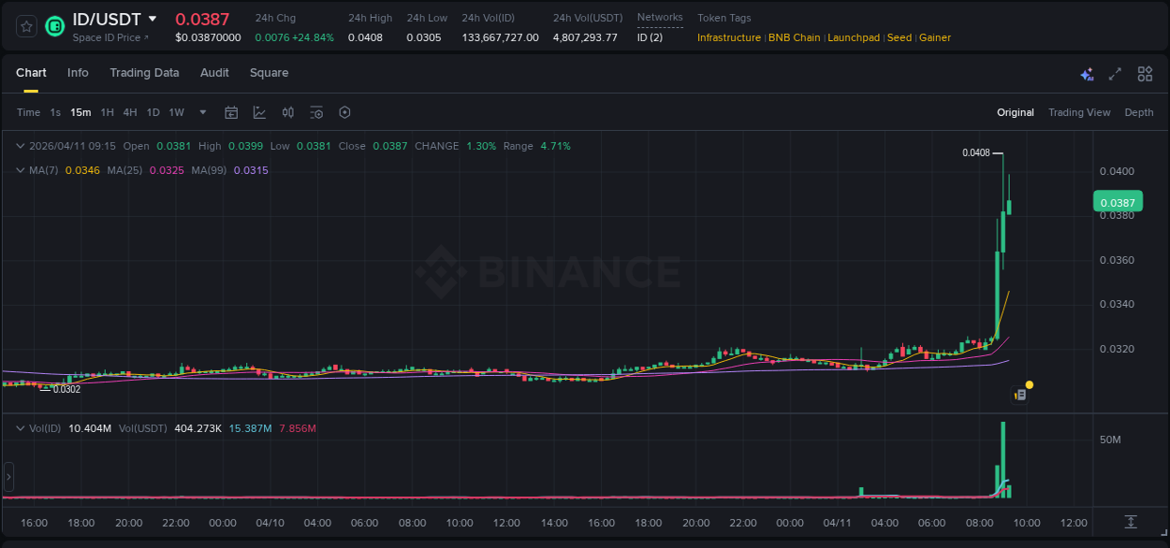1170x548 pixels.
Task: Open the ID/USDT pair selector dropdown arrow
Action: 153,19
